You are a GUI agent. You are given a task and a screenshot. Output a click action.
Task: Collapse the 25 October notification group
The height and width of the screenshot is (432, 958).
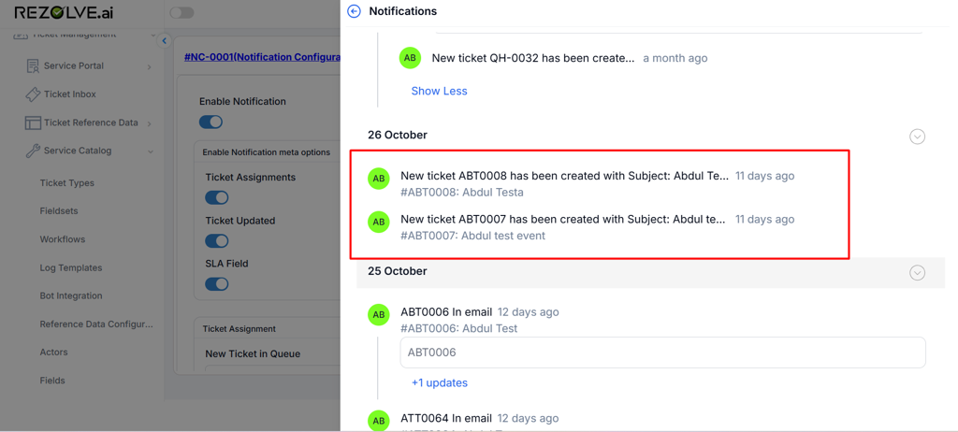[917, 273]
